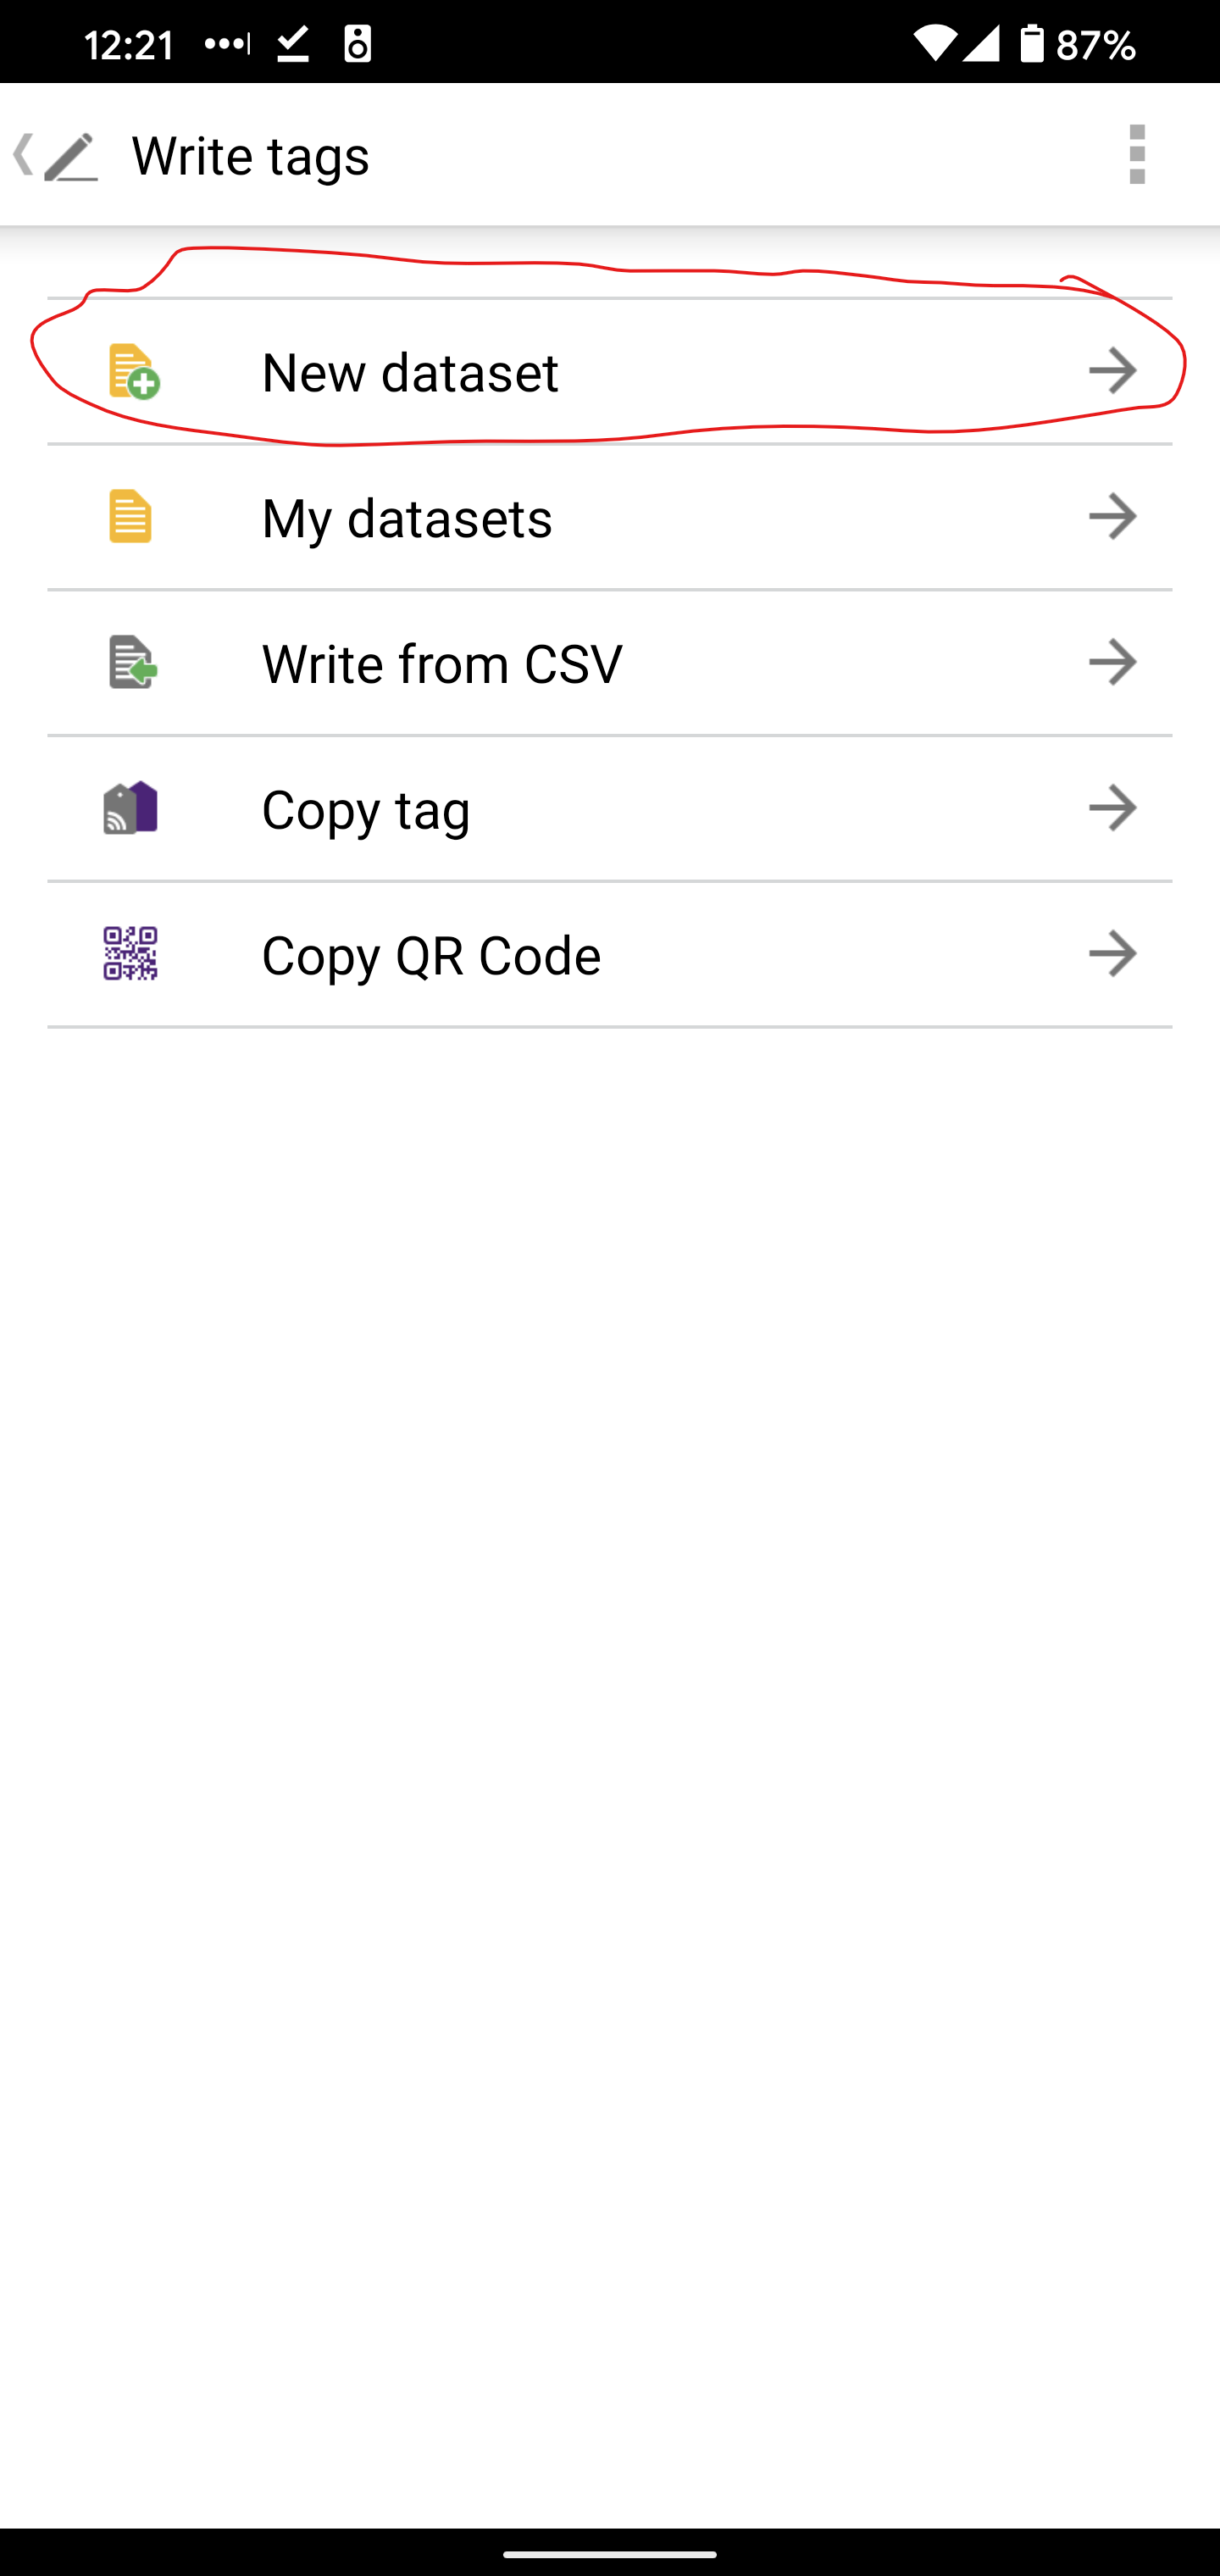Open arrow next to New dataset
This screenshot has height=2576, width=1220.
pos(1112,371)
